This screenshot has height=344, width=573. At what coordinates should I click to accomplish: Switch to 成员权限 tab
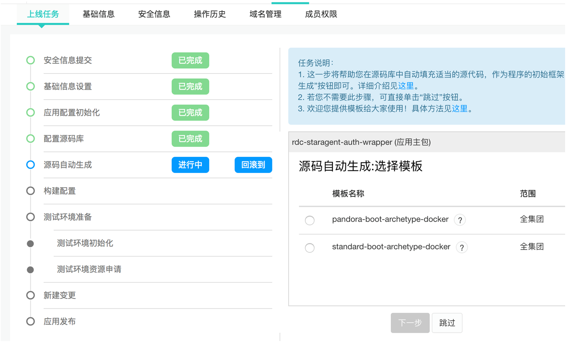(x=321, y=14)
